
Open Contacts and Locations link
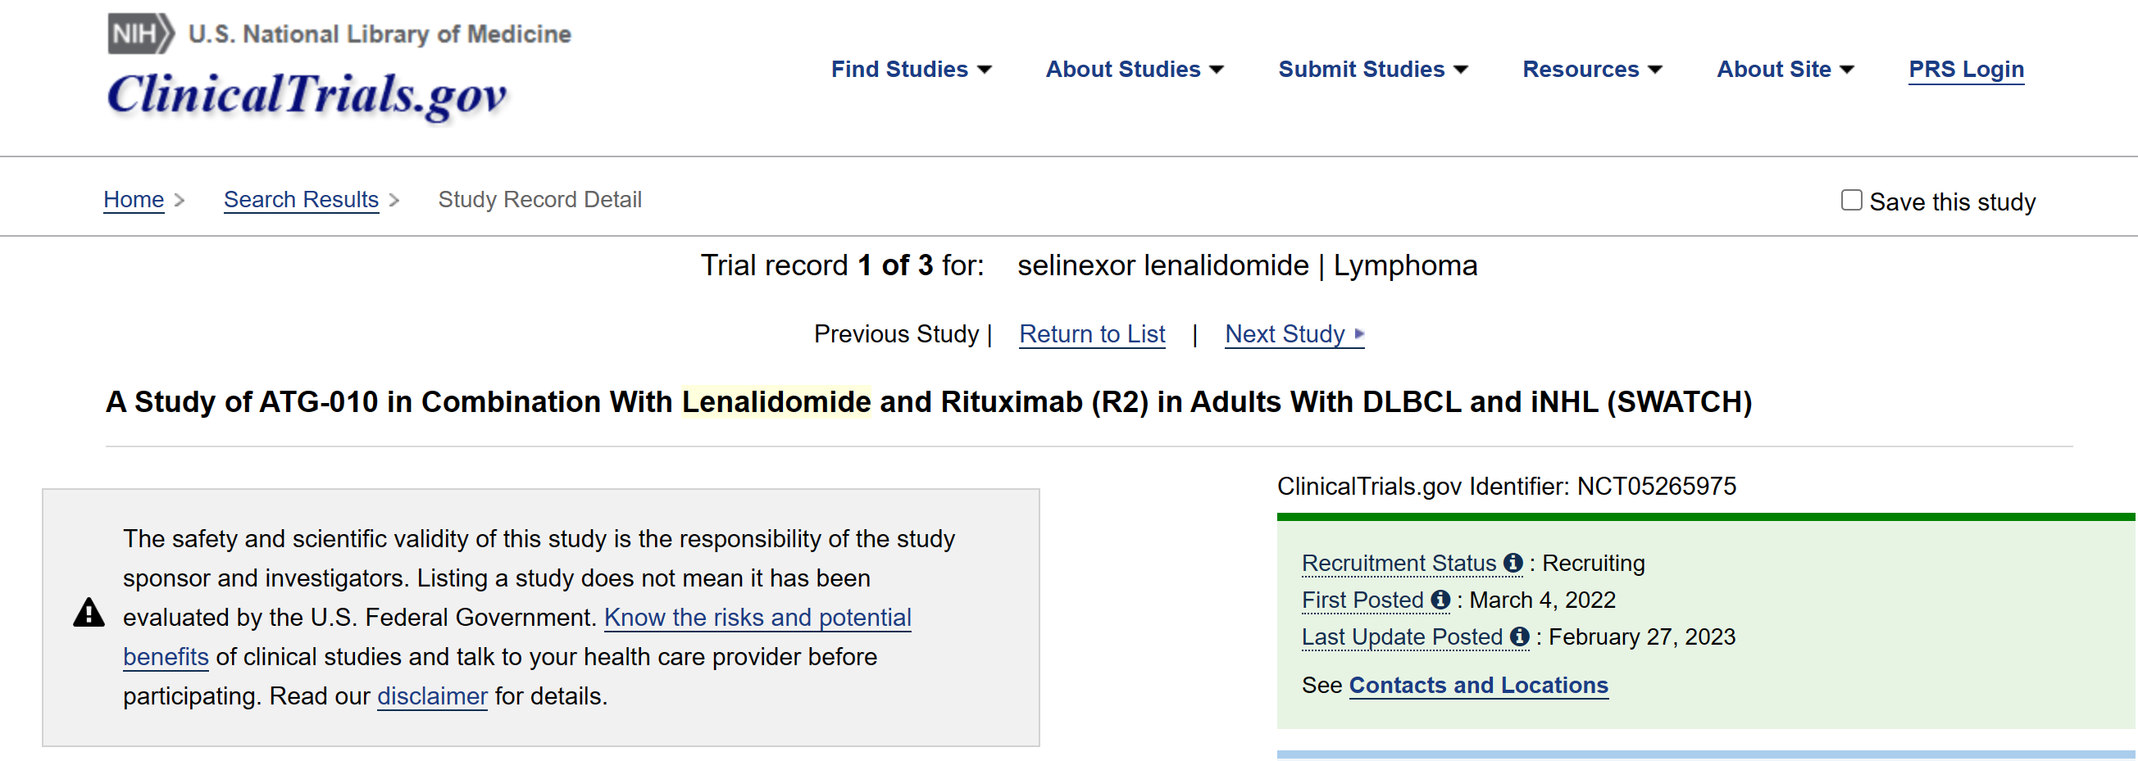(x=1478, y=685)
